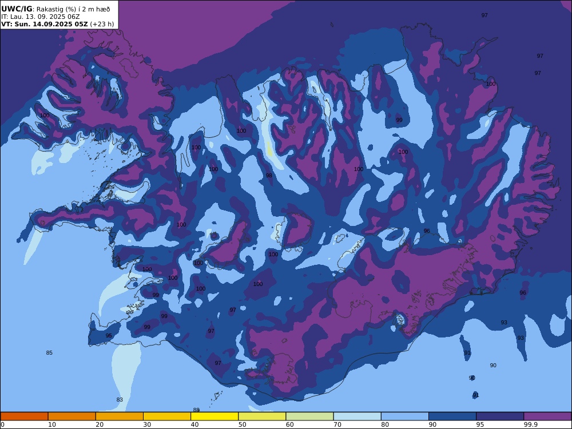Select the init time 'IT: Lau. 13. 09. 2025 06Z'

[x=40, y=17]
